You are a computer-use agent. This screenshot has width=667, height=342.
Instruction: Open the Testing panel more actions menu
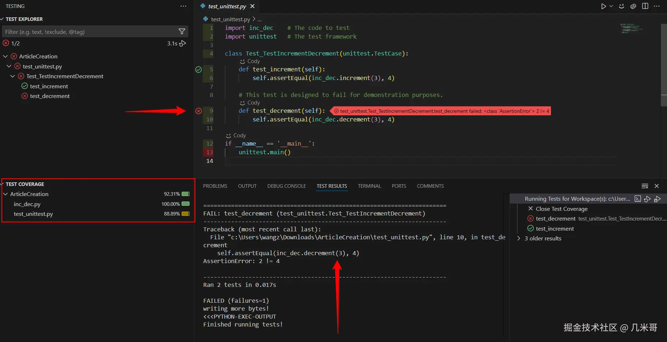click(183, 6)
